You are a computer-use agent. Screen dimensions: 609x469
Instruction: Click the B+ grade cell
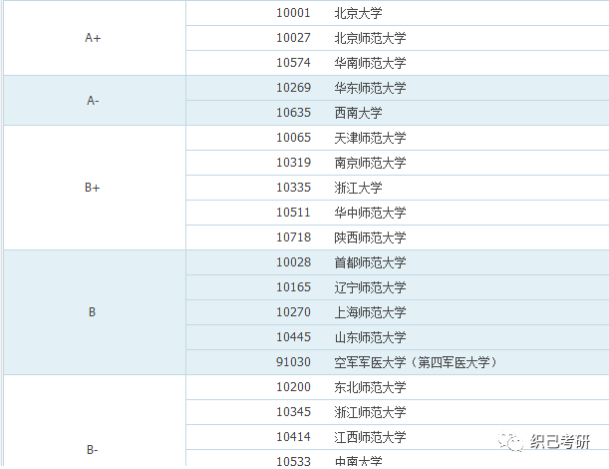(x=95, y=188)
